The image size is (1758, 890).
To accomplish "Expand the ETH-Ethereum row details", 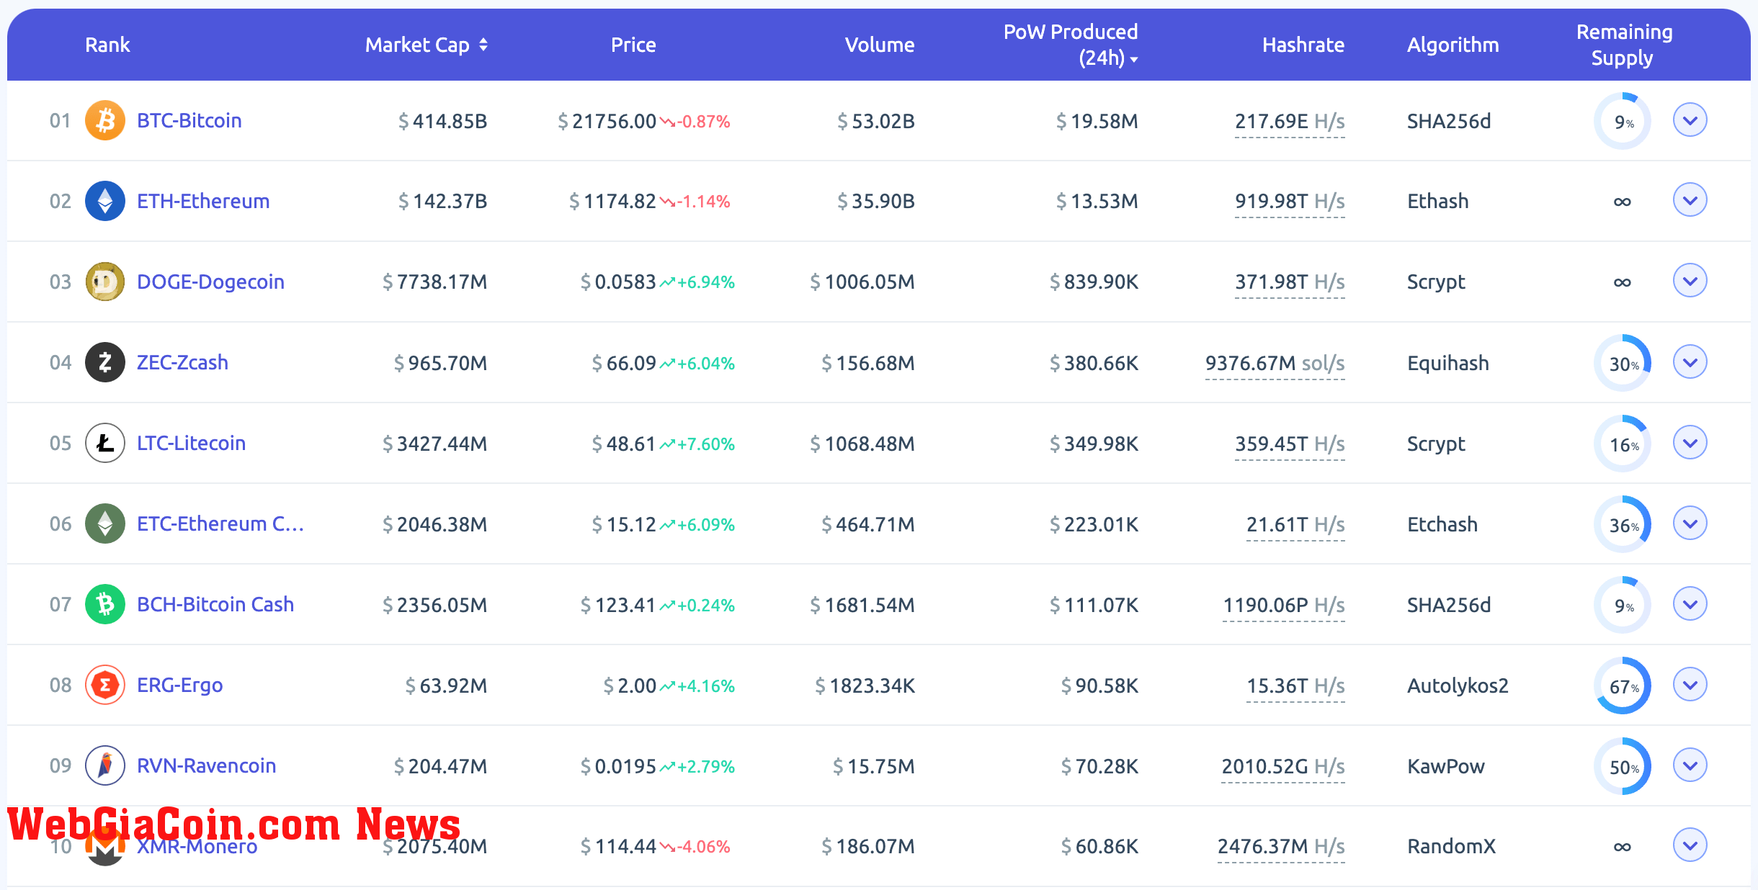I will (1690, 200).
